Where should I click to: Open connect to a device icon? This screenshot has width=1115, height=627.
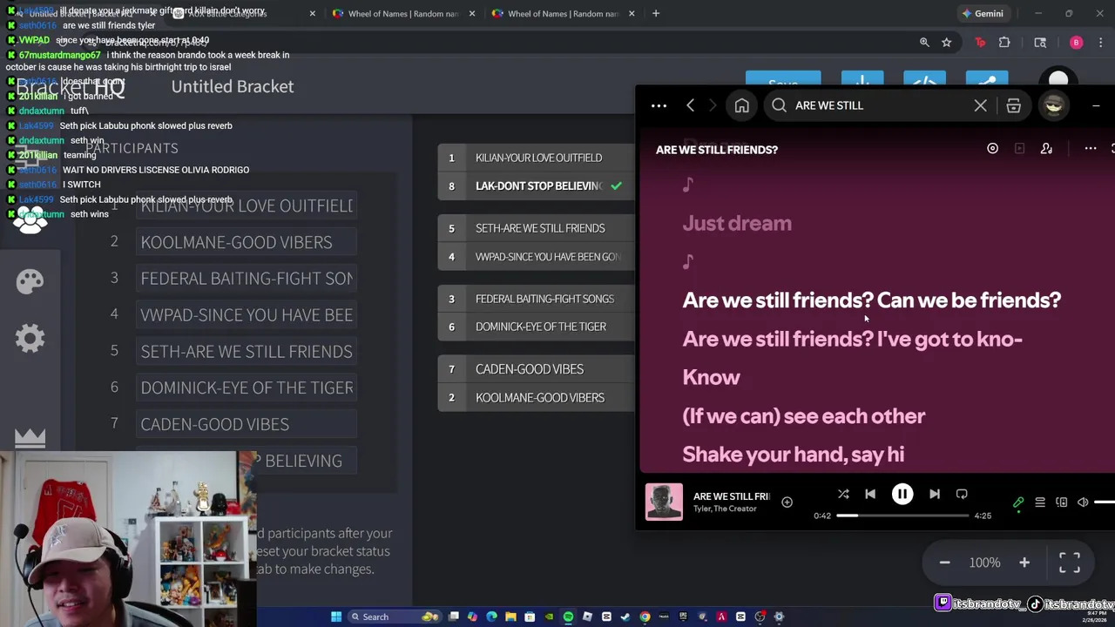tap(1061, 502)
